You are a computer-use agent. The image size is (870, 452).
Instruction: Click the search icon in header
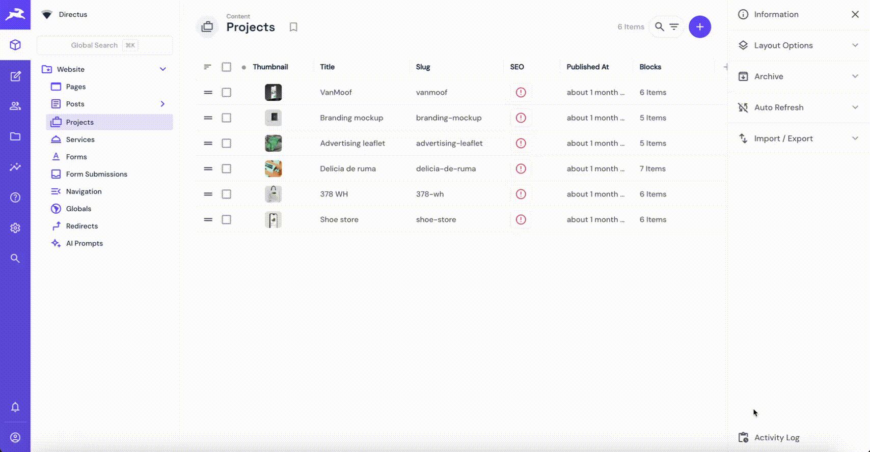pos(659,27)
